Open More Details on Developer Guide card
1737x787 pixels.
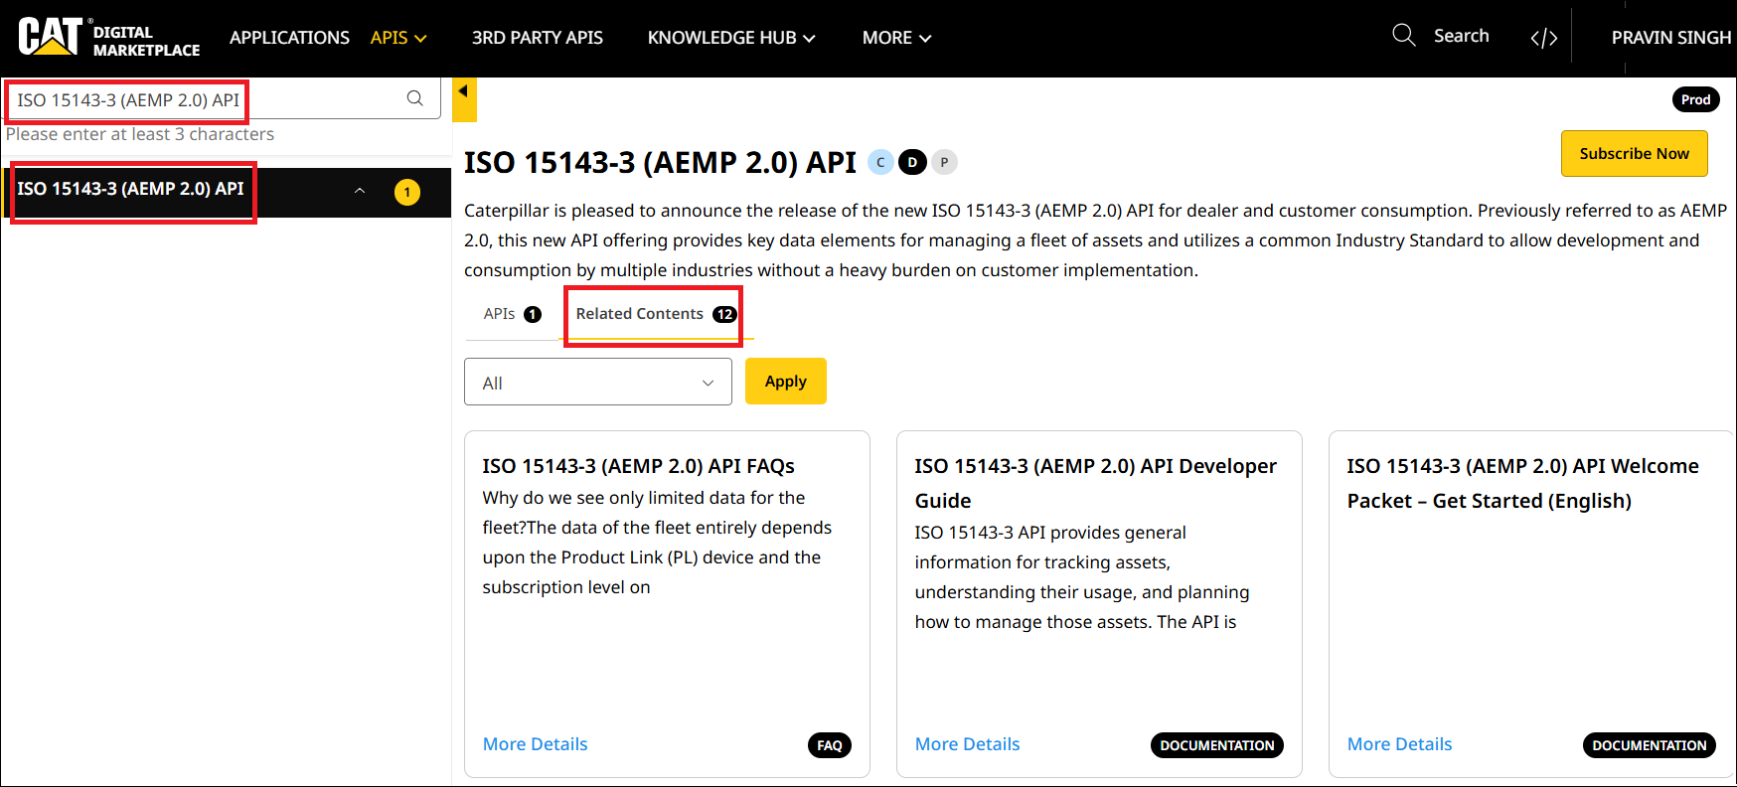tap(967, 744)
